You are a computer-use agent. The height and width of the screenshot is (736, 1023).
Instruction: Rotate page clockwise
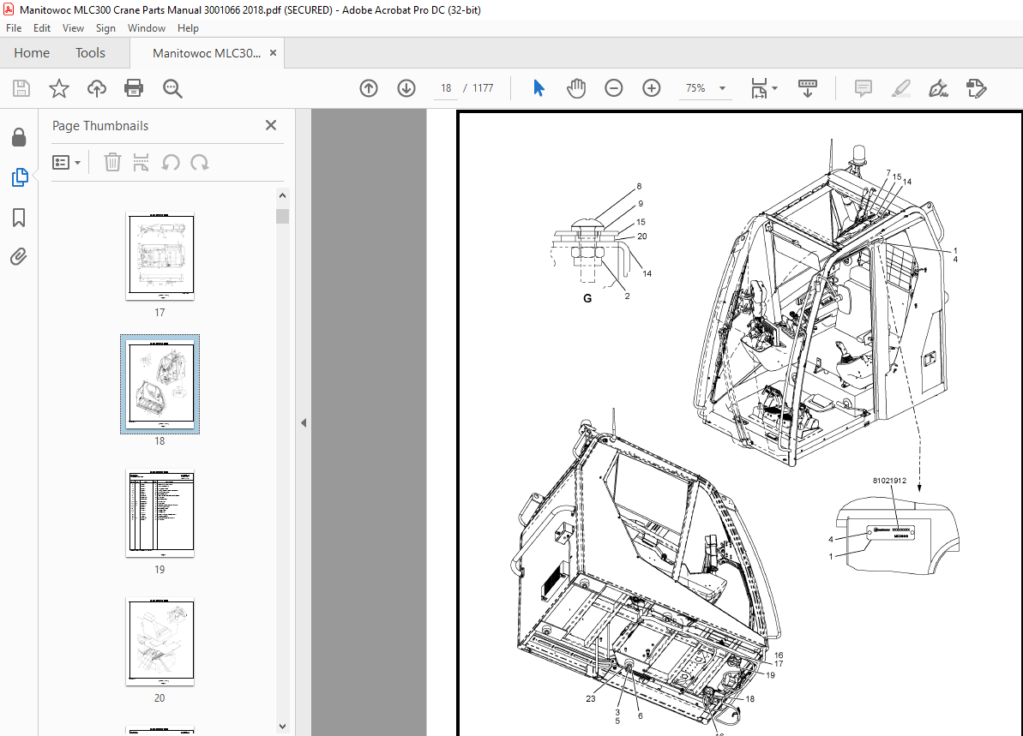point(200,162)
